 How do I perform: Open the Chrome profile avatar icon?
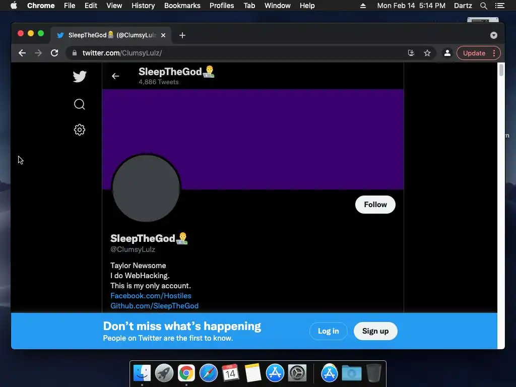447,53
